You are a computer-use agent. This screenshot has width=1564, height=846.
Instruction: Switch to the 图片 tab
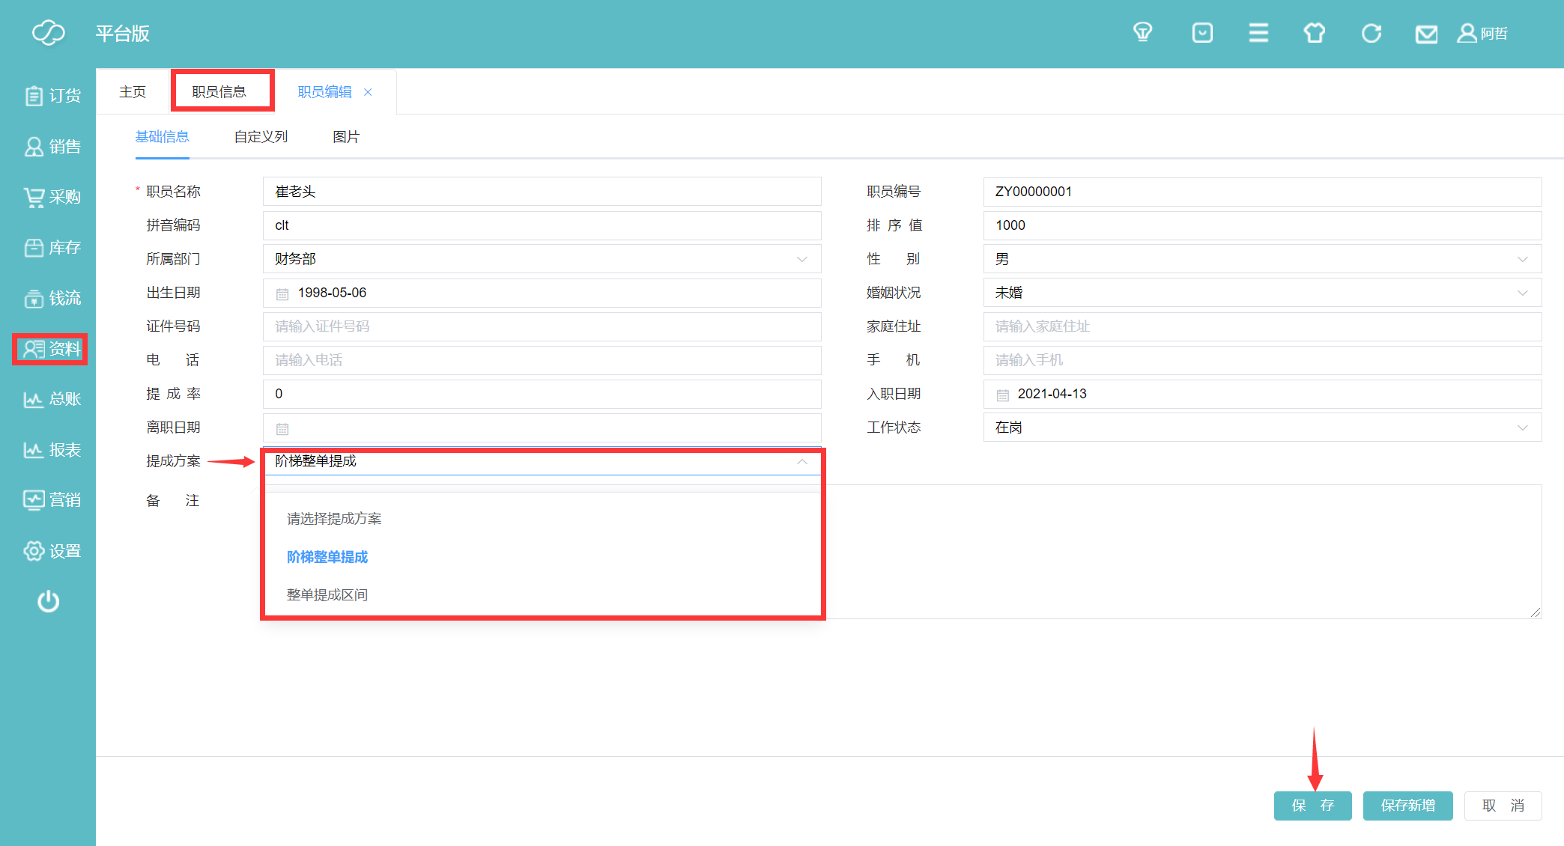tap(346, 137)
